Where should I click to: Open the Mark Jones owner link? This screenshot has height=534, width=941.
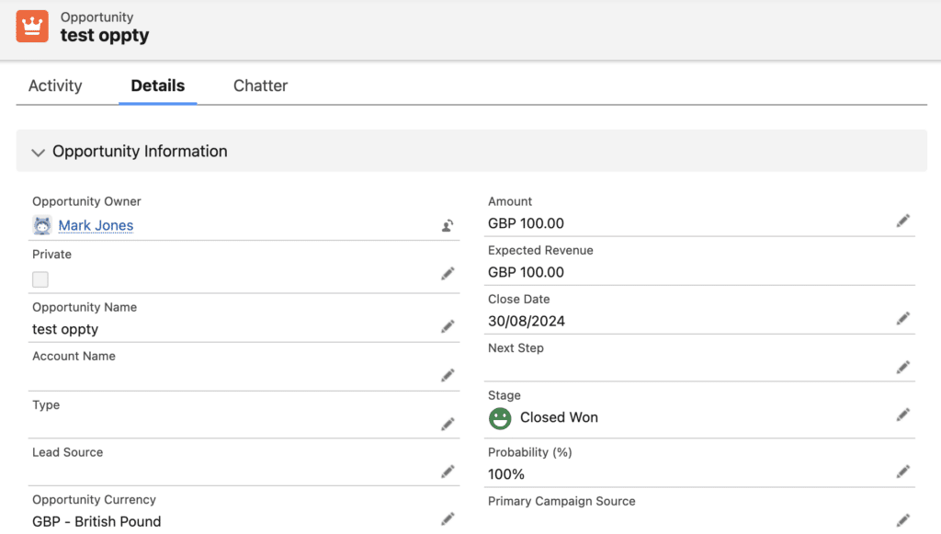pos(96,225)
